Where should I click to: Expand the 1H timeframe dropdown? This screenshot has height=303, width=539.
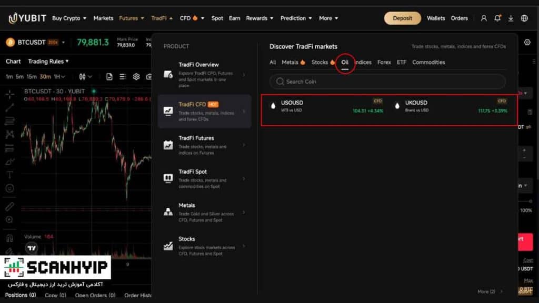point(59,77)
